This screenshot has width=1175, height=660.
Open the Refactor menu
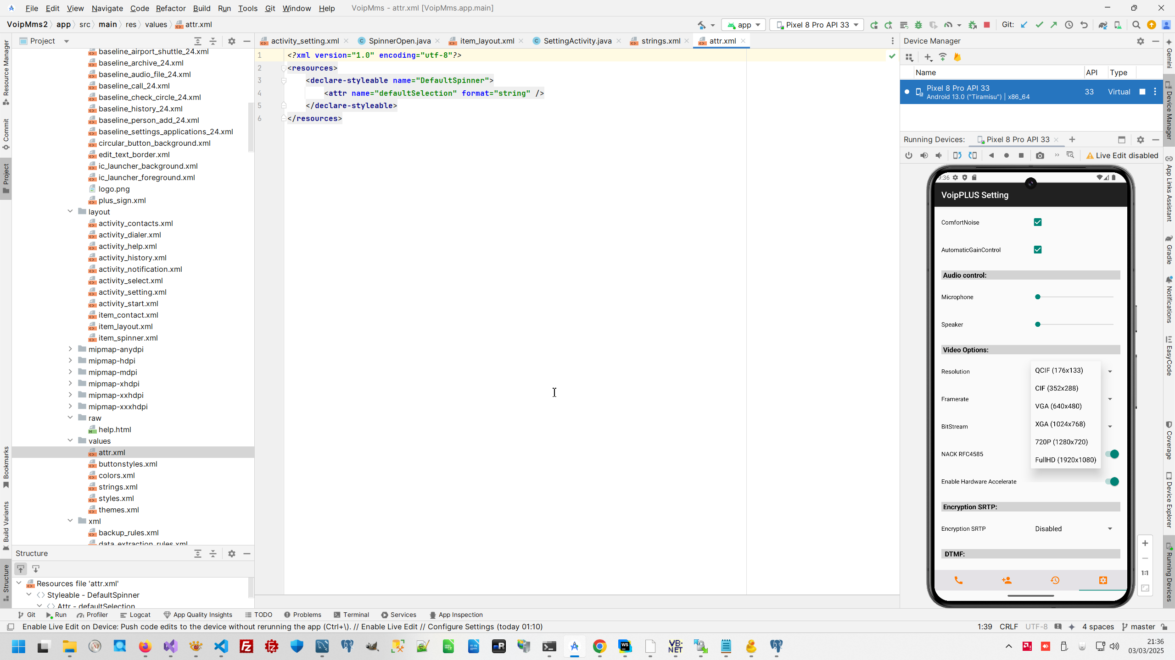point(170,8)
